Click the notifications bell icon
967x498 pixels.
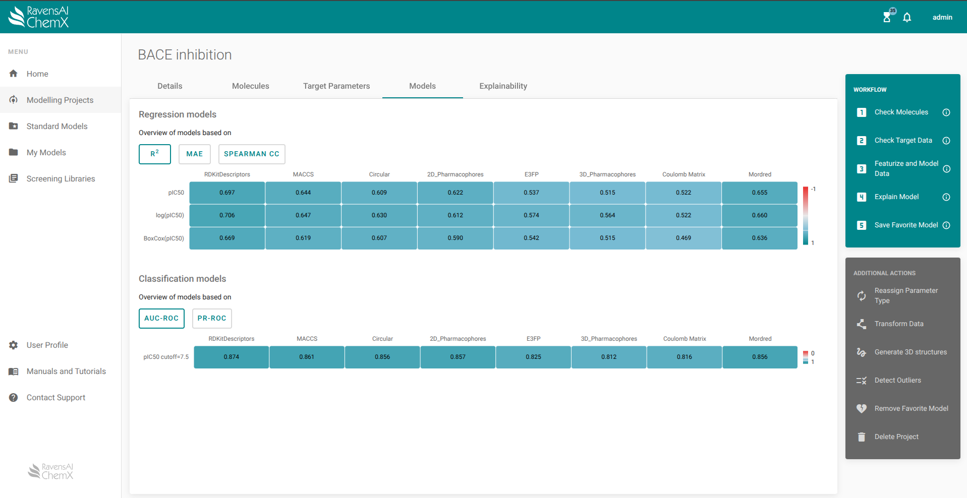pos(907,18)
